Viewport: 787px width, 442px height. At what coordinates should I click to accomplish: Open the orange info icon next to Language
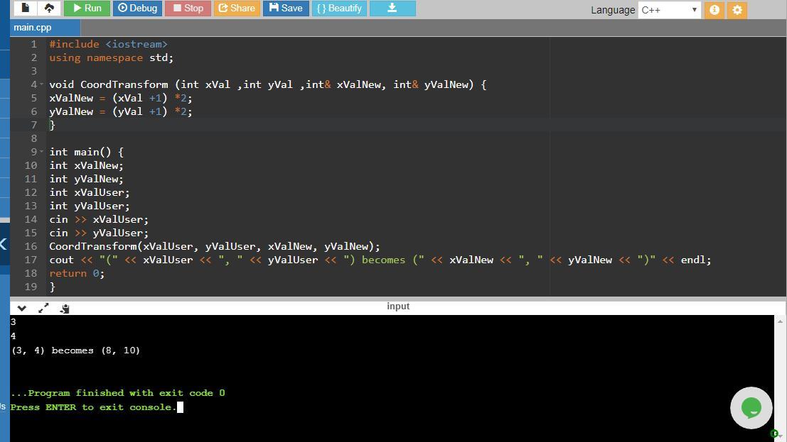[714, 10]
